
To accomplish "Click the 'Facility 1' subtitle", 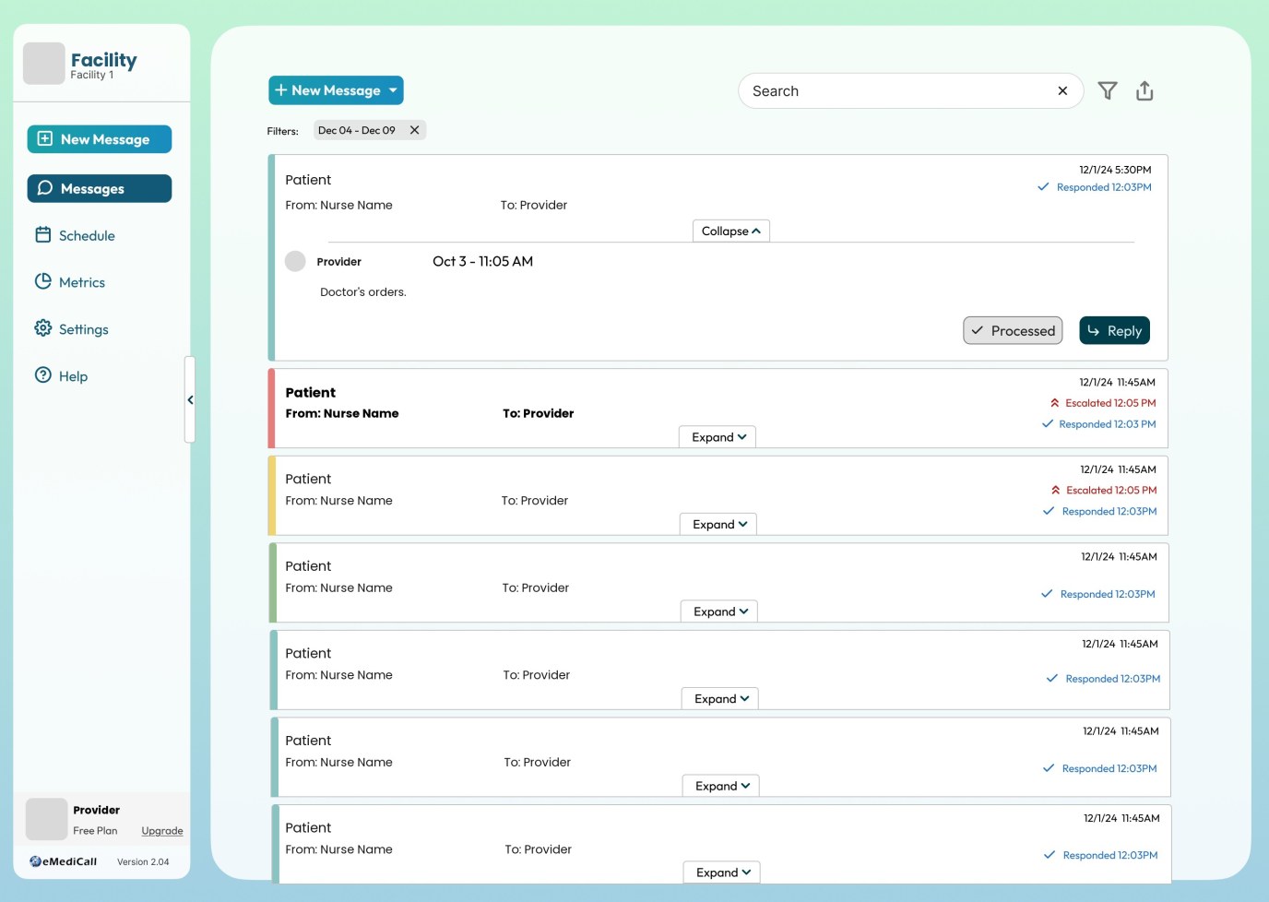I will (x=92, y=75).
